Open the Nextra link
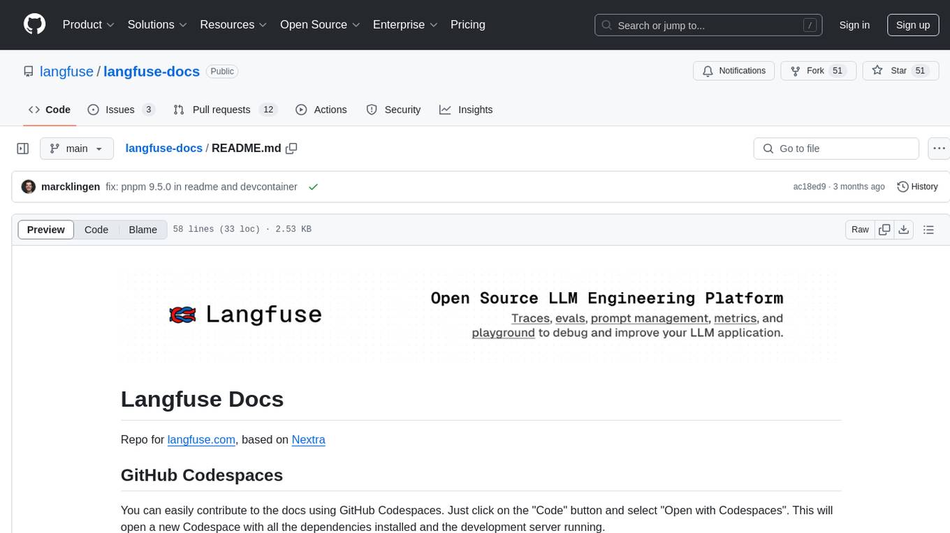This screenshot has height=533, width=950. point(308,440)
